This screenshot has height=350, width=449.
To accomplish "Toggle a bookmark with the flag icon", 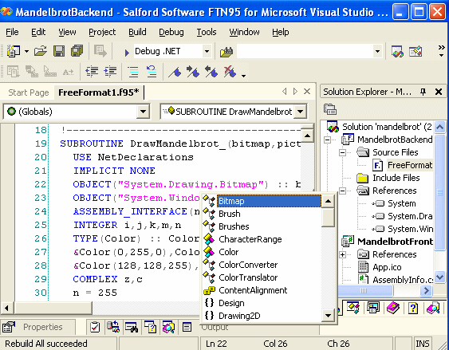I will tap(175, 72).
